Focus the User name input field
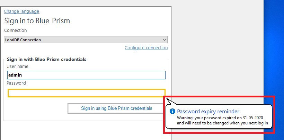This screenshot has width=284, height=140. click(86, 75)
